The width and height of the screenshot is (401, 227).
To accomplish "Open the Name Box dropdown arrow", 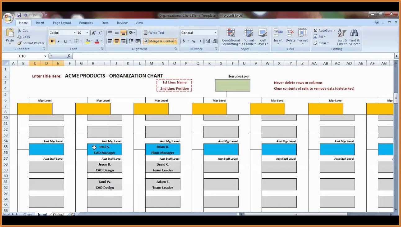I will tap(45, 56).
